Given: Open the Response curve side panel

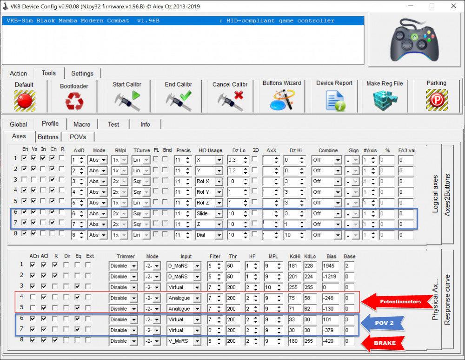Looking at the screenshot, I should click(x=447, y=300).
